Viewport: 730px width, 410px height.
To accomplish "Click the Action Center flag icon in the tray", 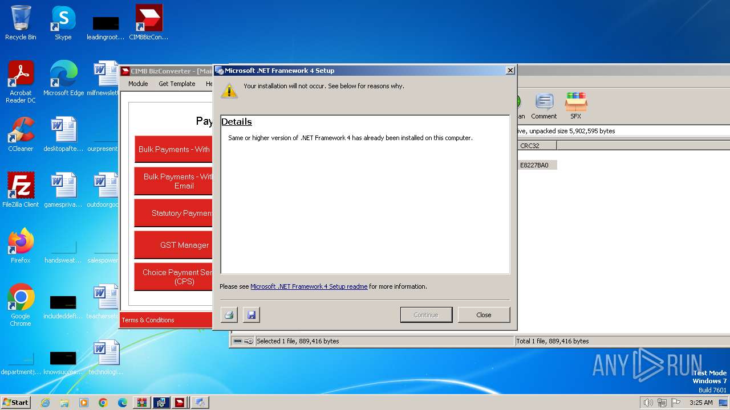I will pyautogui.click(x=676, y=403).
